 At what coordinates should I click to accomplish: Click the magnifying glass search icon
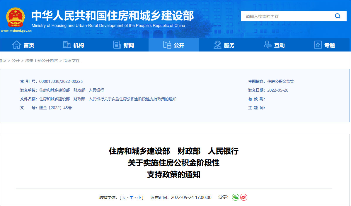(337, 16)
